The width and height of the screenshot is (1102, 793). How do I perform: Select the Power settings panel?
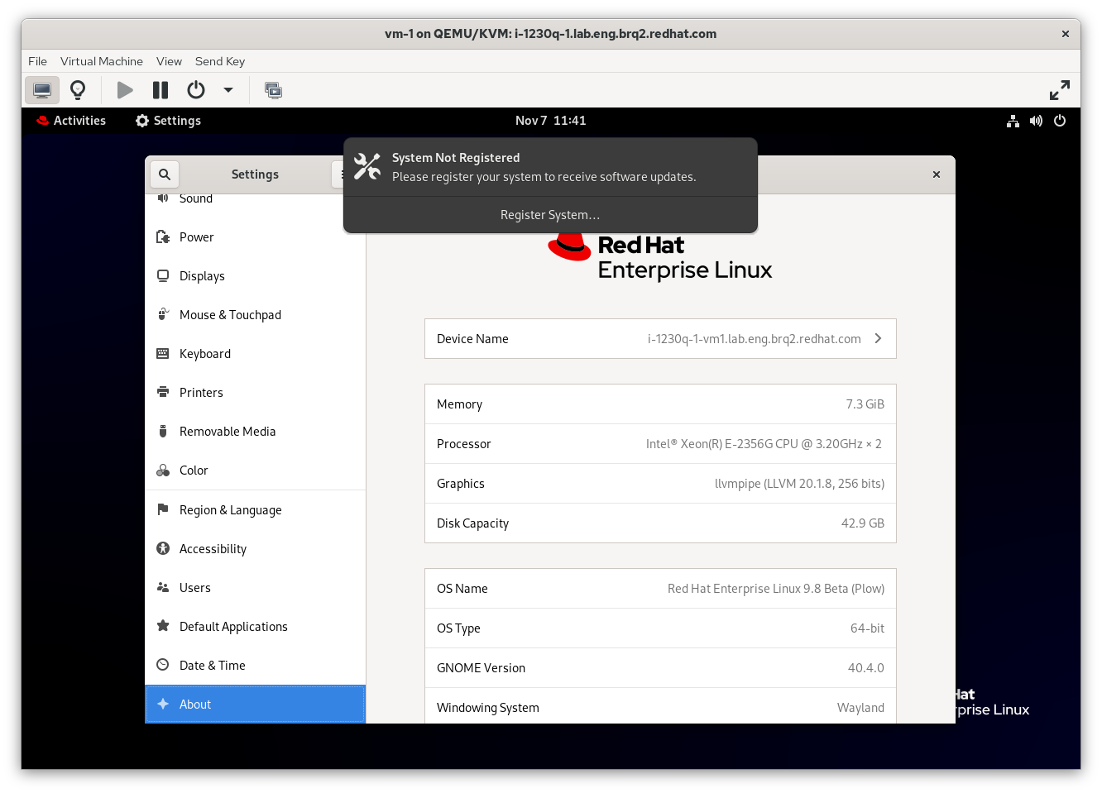255,237
